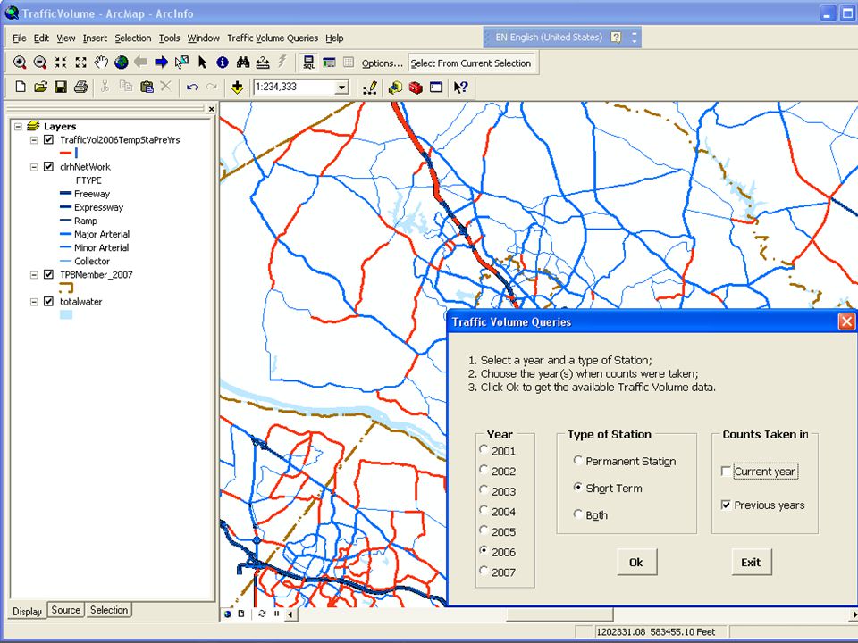This screenshot has height=643, width=858.
Task: Go to next extent with blue arrow
Action: (x=162, y=63)
